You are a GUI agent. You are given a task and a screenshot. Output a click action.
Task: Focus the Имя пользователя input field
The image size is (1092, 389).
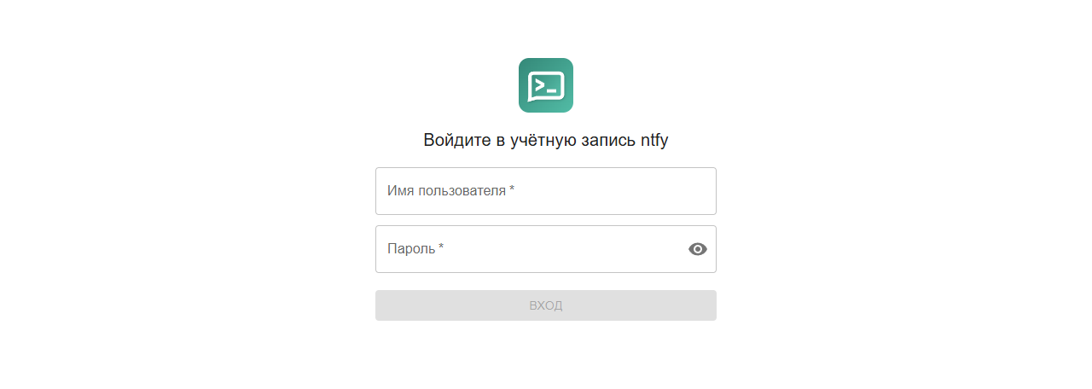(546, 191)
